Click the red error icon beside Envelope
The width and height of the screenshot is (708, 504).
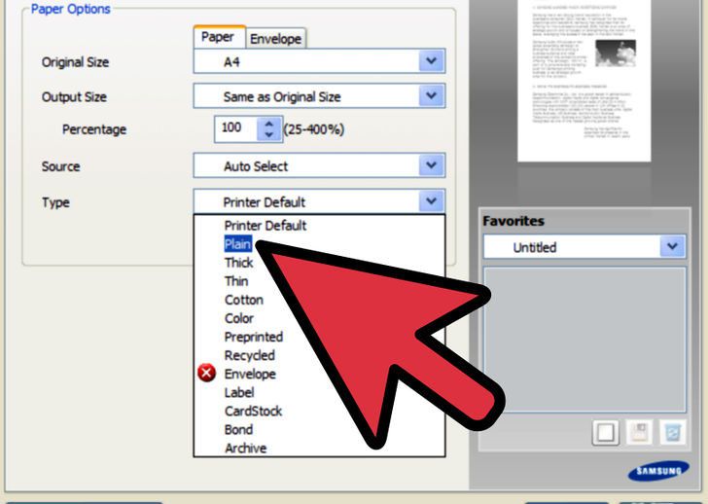tap(206, 374)
